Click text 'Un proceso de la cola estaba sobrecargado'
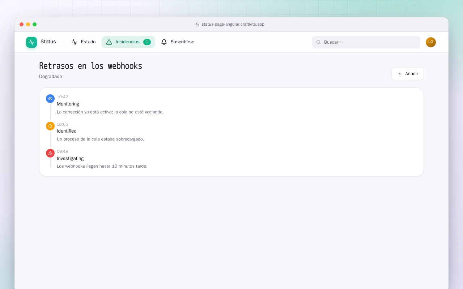Image resolution: width=463 pixels, height=289 pixels. (100, 139)
